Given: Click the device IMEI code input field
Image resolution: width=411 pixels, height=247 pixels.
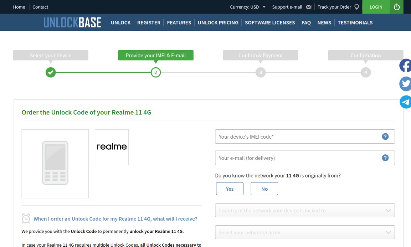Looking at the screenshot, I should tap(305, 137).
